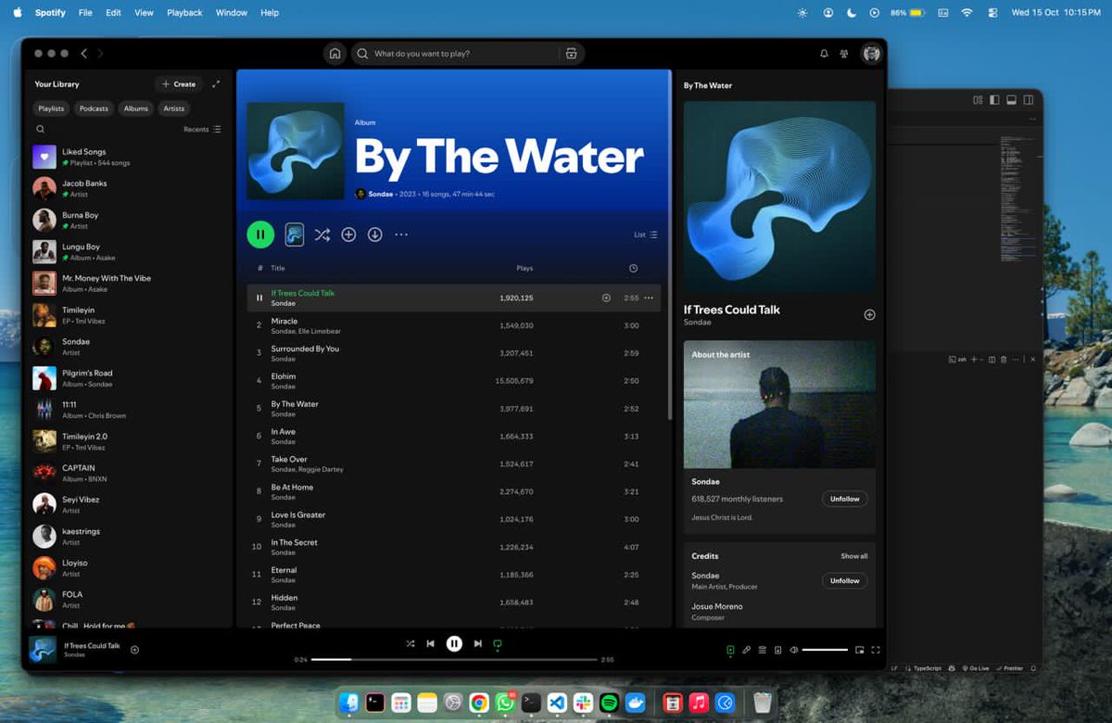Sort tracks by duration clock icon
Image resolution: width=1112 pixels, height=723 pixels.
point(633,268)
